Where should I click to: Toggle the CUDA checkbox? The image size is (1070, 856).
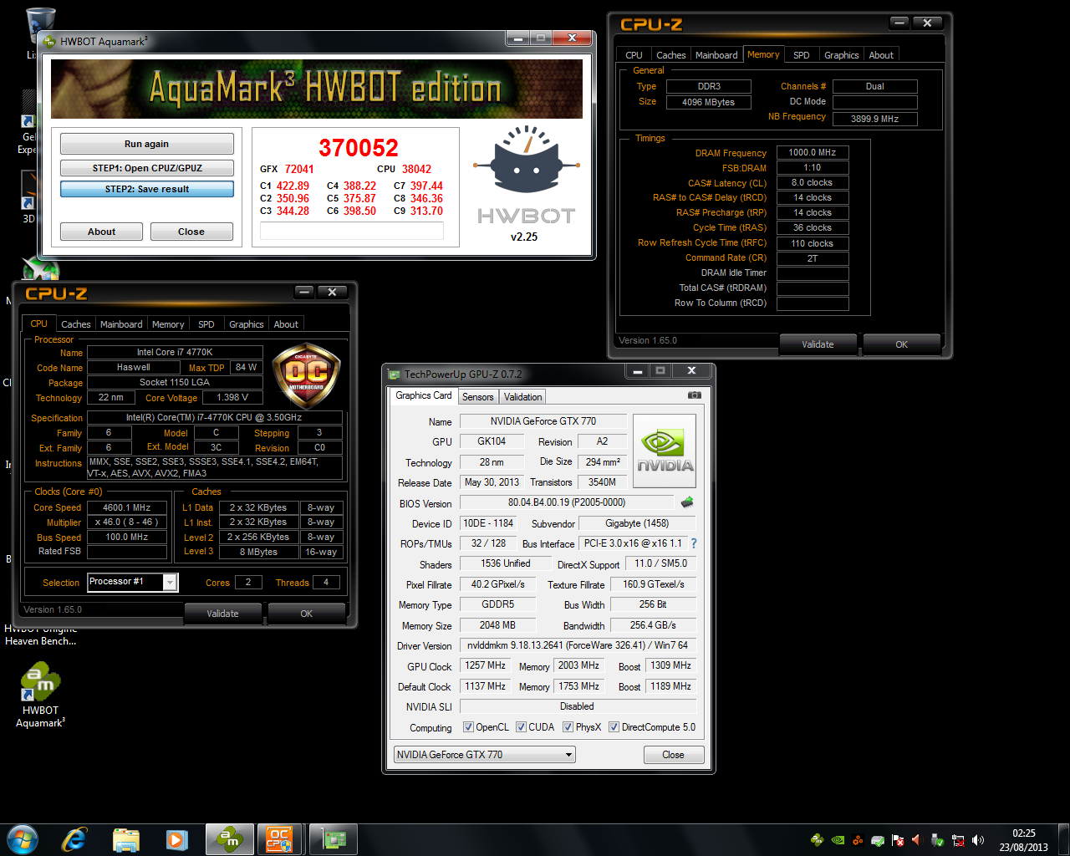point(521,727)
